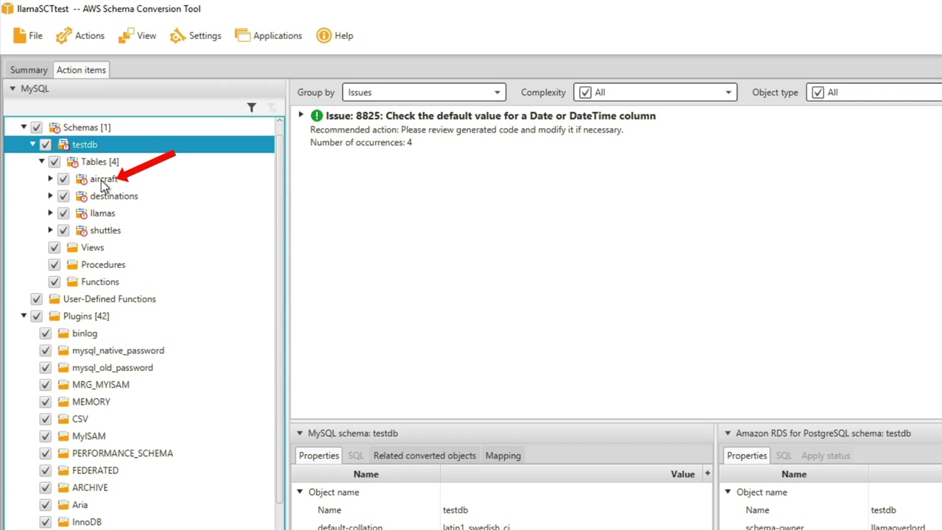Select the Action items tab

pyautogui.click(x=81, y=70)
